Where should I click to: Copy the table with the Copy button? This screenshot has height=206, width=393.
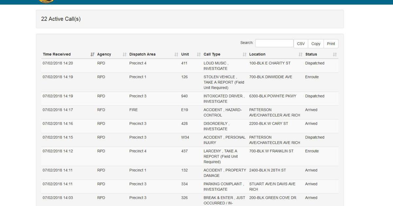(316, 44)
